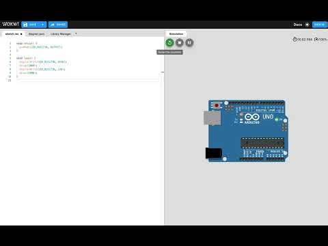Click the Arduino infinity logo
This screenshot has width=328, height=246.
coord(252,117)
